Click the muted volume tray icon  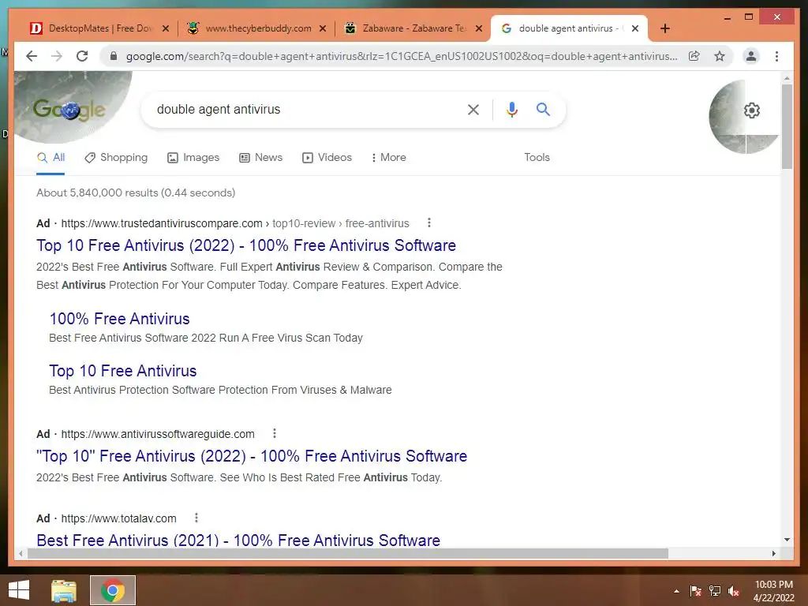(x=734, y=591)
